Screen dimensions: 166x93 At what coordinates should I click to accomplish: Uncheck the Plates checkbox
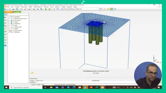pyautogui.click(x=13, y=22)
